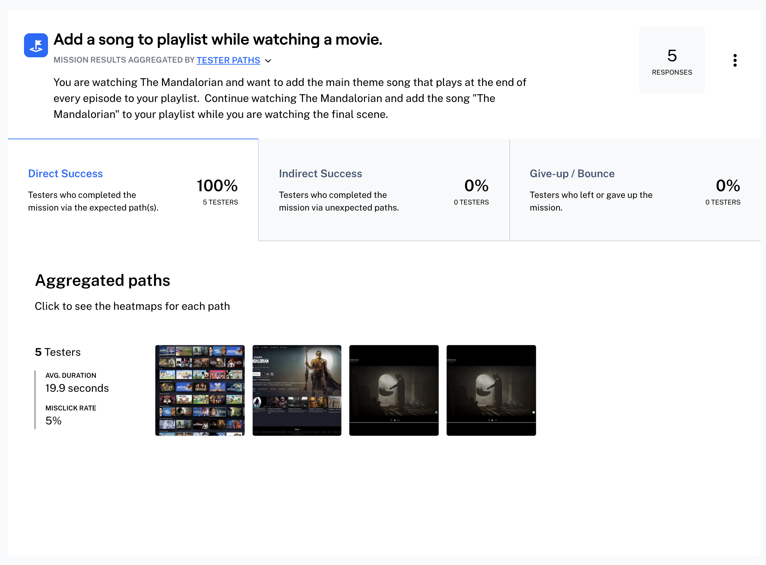Click the mission title heading text
Viewport: 766px width, 565px height.
point(218,40)
